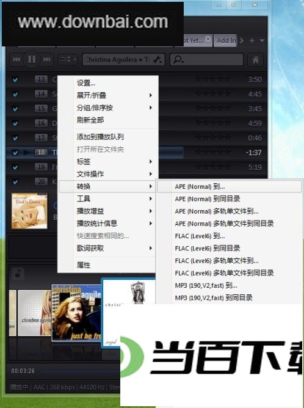Expand the '分组/排序按' submenu

pyautogui.click(x=109, y=107)
